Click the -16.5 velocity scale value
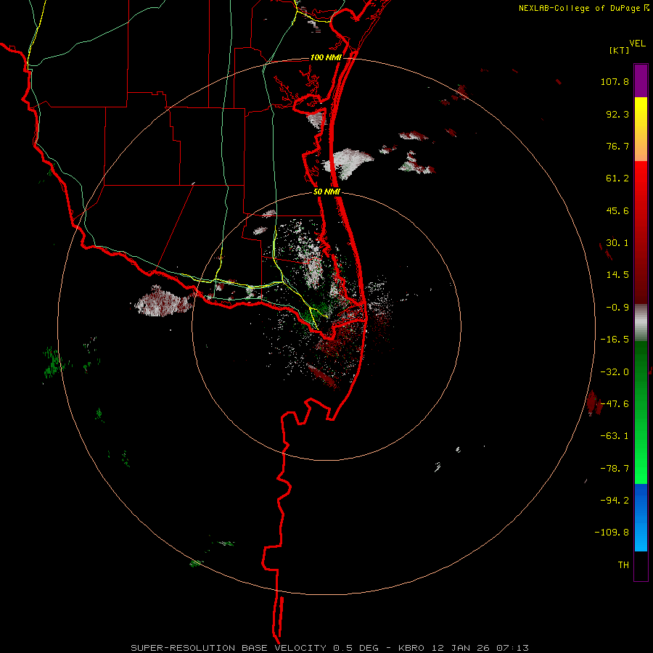Image resolution: width=653 pixels, height=653 pixels. point(615,340)
